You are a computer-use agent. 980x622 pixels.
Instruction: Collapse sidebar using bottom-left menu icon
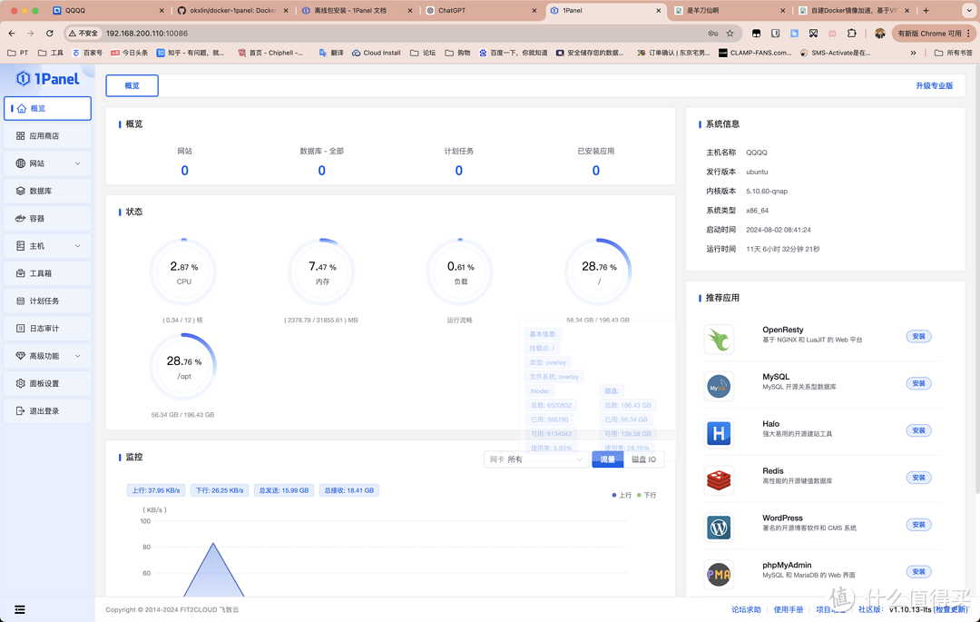(x=20, y=609)
